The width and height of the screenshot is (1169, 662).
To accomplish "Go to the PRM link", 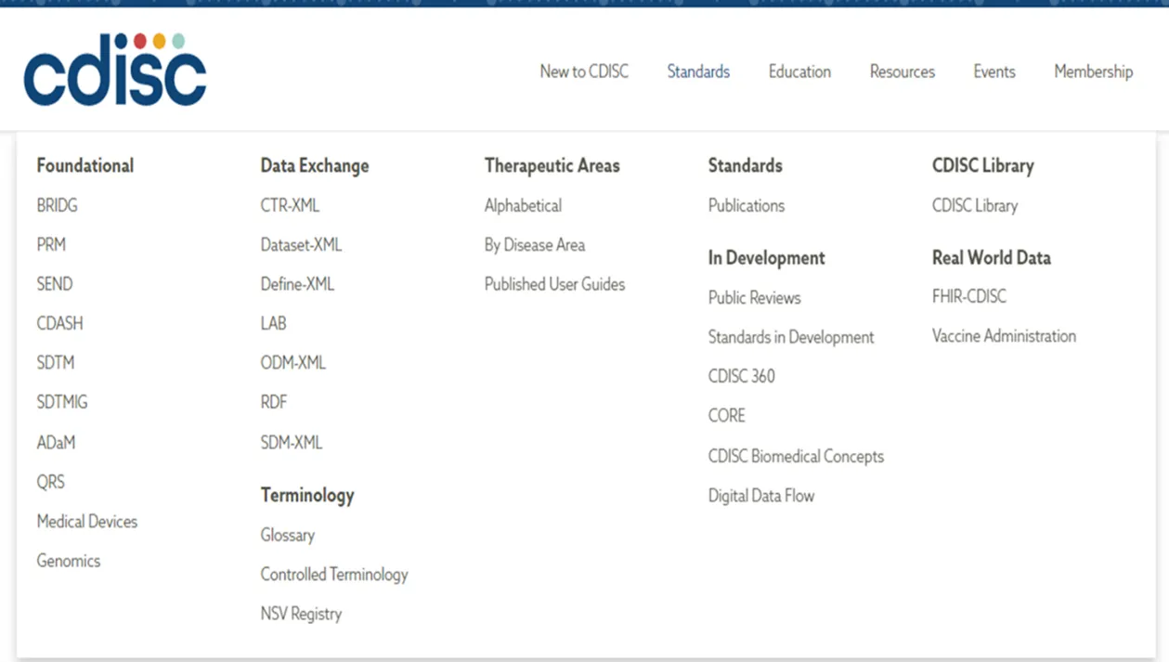I will point(51,244).
